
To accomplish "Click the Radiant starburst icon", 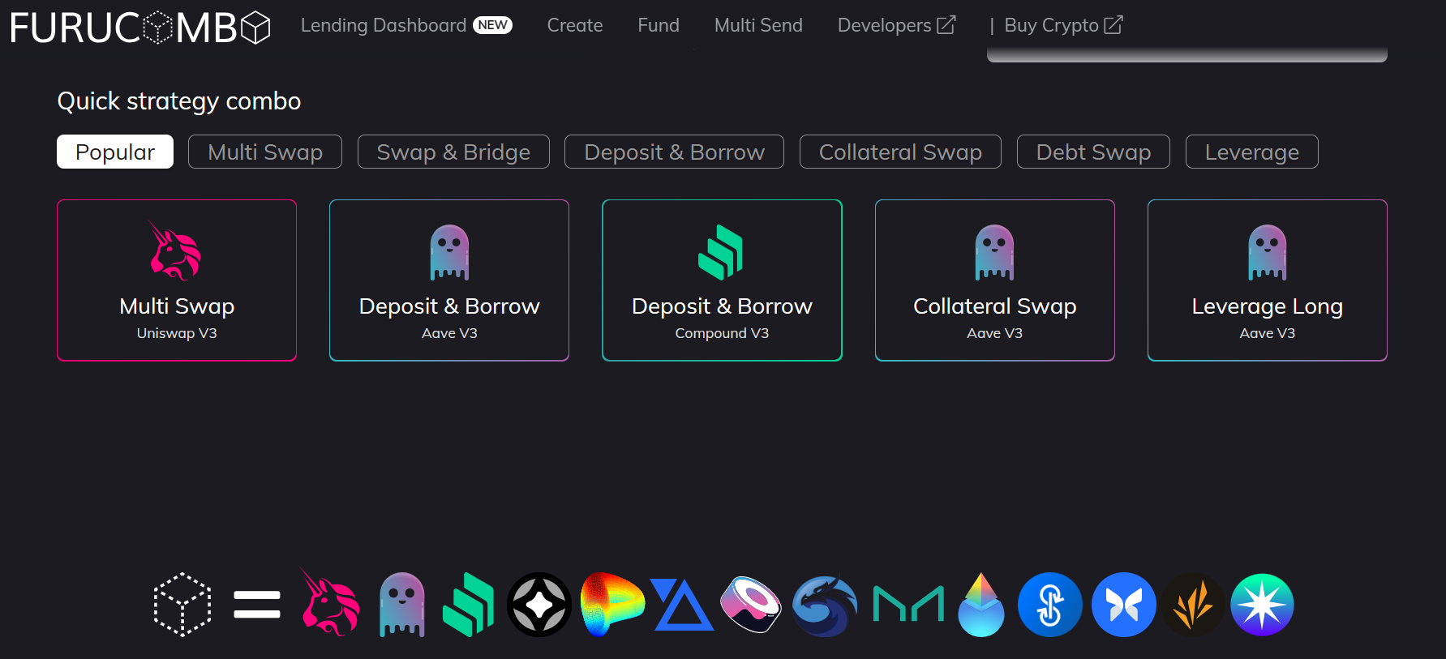I will [x=1262, y=605].
